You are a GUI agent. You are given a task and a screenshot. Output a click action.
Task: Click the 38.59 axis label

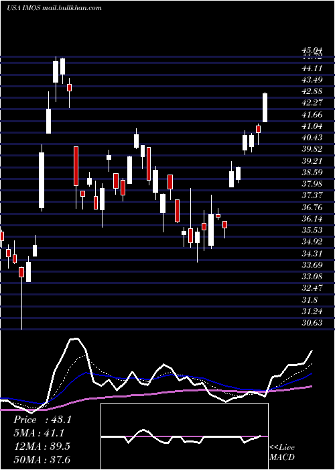[312, 173]
